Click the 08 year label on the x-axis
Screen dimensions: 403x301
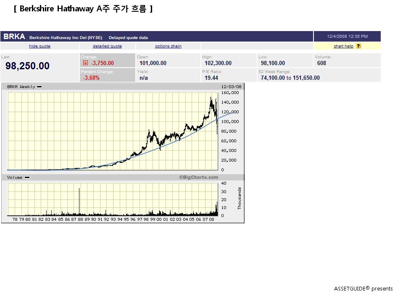tap(211, 219)
